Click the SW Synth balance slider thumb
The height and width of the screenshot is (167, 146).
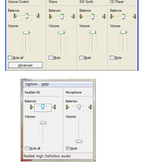[93, 17]
